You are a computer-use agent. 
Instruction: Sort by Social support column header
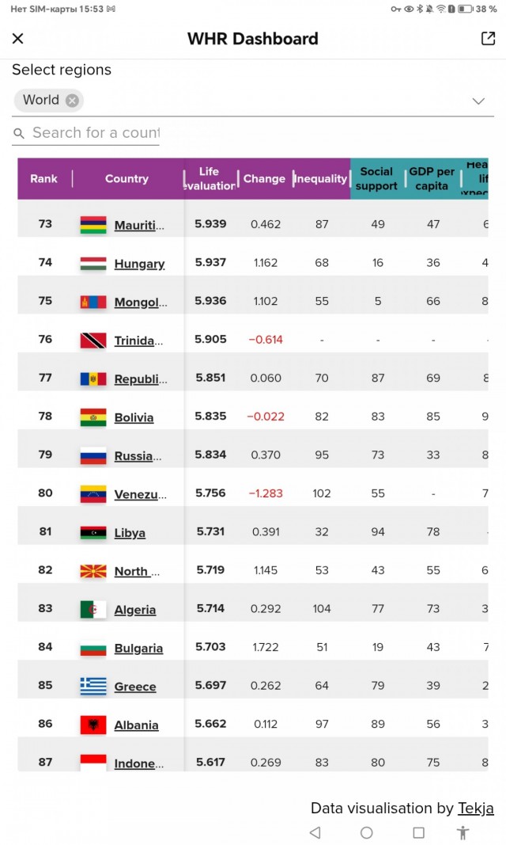(376, 179)
